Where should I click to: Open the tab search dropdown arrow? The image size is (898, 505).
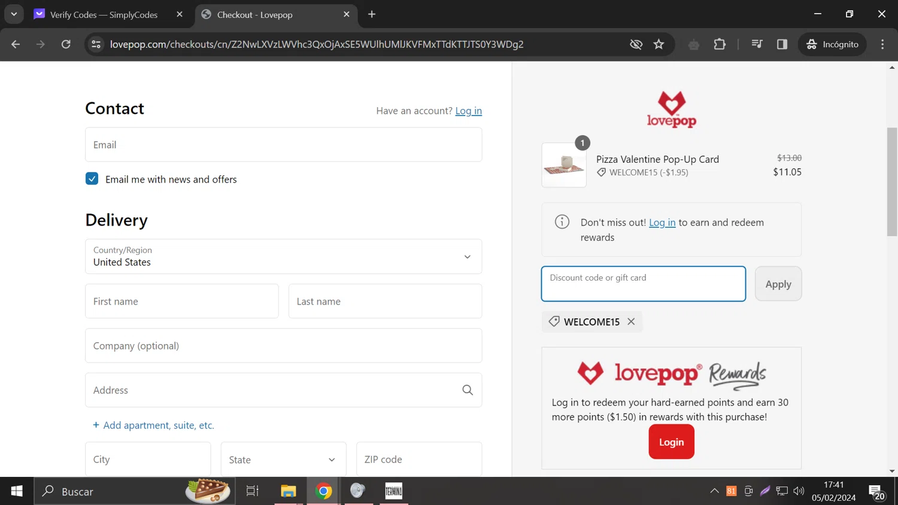coord(14,14)
